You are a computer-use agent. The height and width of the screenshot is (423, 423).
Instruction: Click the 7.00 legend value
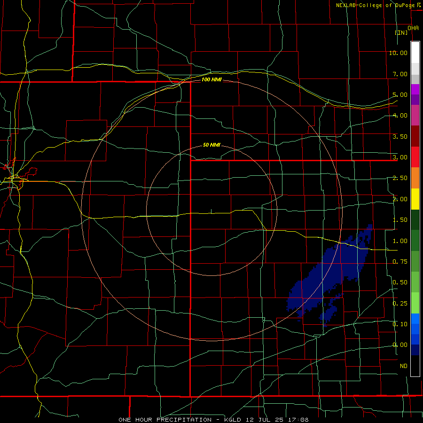point(400,74)
